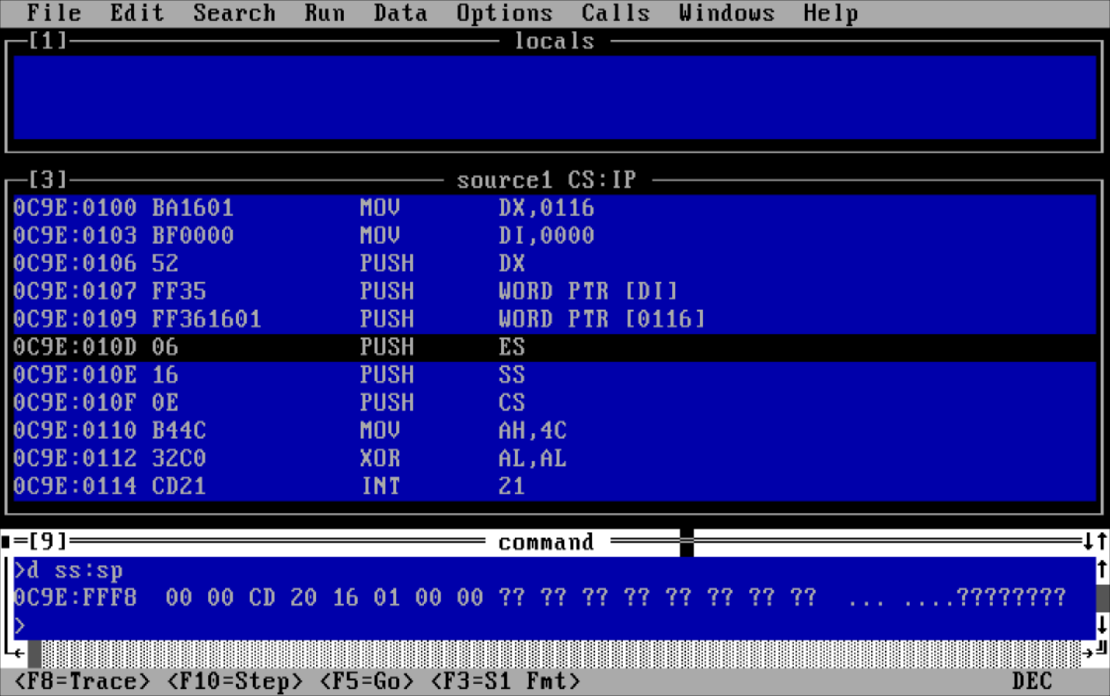Click the command window title
1110x696 pixels.
coord(547,542)
